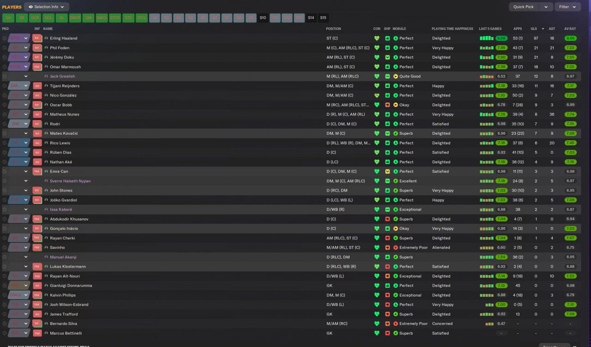
Task: Click the Quick Pick button
Action: 524,7
